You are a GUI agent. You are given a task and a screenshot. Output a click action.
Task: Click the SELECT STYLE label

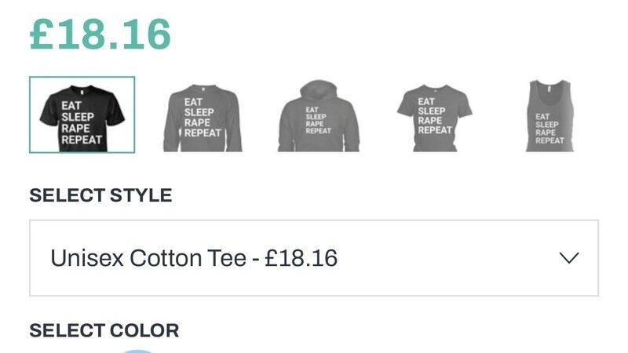click(100, 195)
